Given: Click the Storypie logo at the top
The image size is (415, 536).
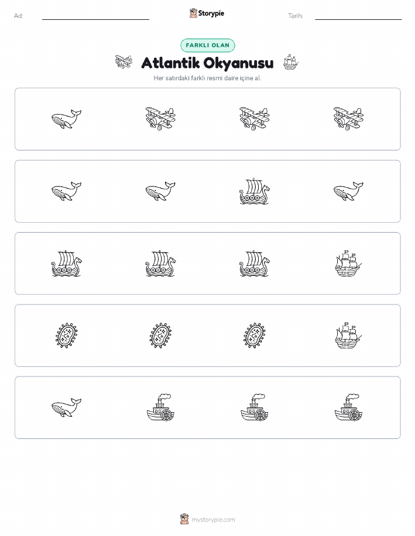Looking at the screenshot, I should click(207, 13).
